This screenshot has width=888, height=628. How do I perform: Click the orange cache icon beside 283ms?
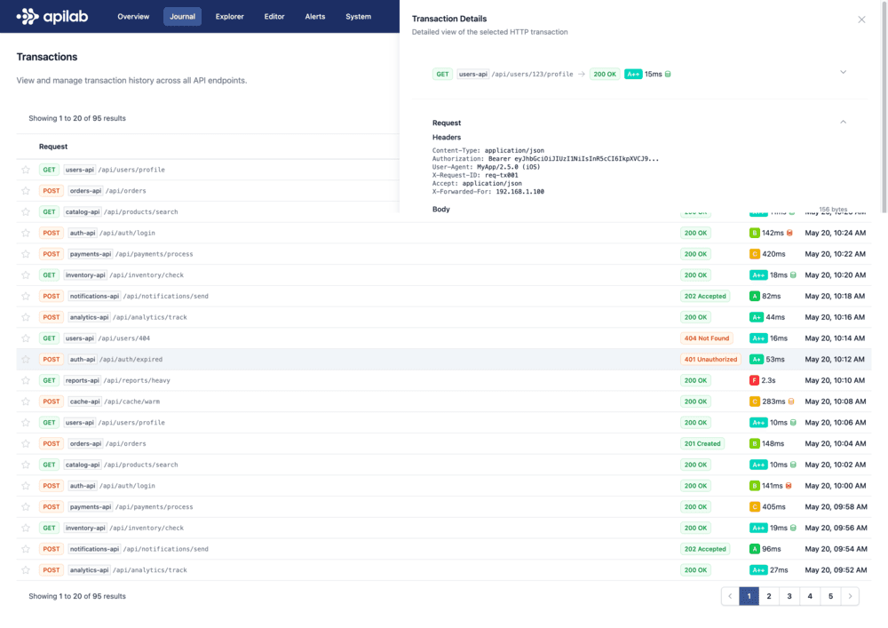click(x=791, y=401)
